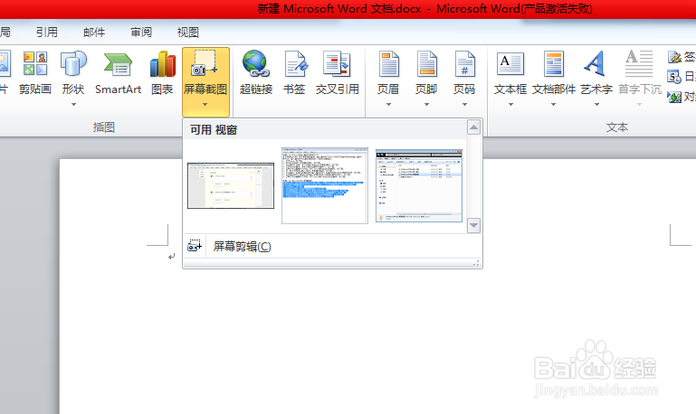Click the signature line icon
This screenshot has width=696, height=414.
pyautogui.click(x=674, y=57)
